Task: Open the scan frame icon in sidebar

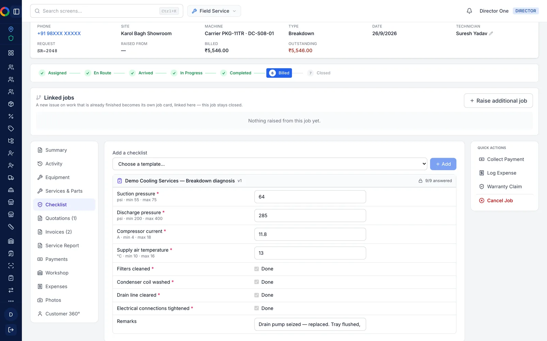Action: [x=11, y=266]
